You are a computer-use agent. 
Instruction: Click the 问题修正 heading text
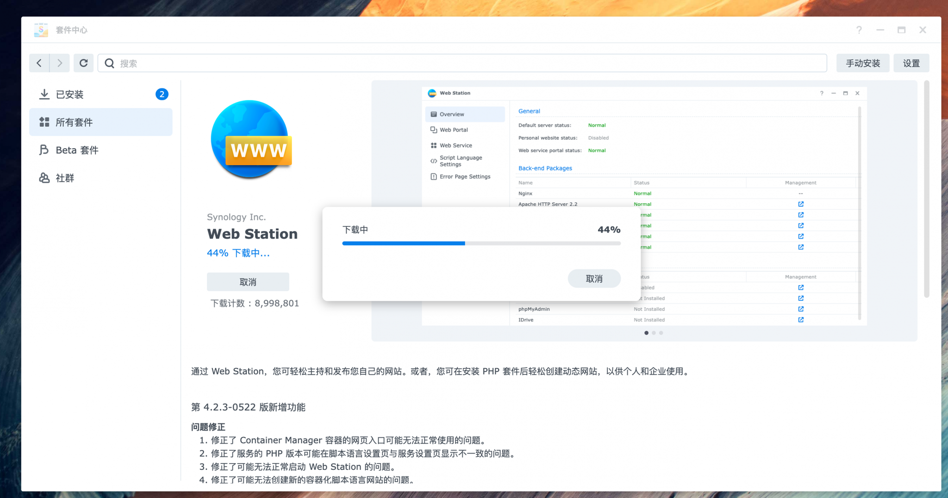tap(208, 427)
